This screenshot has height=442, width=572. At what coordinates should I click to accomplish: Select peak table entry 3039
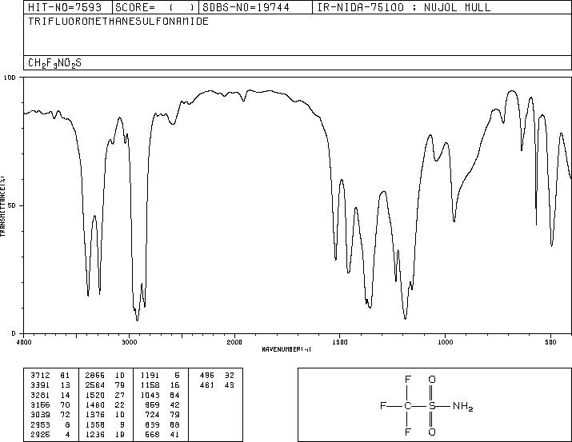coord(40,415)
